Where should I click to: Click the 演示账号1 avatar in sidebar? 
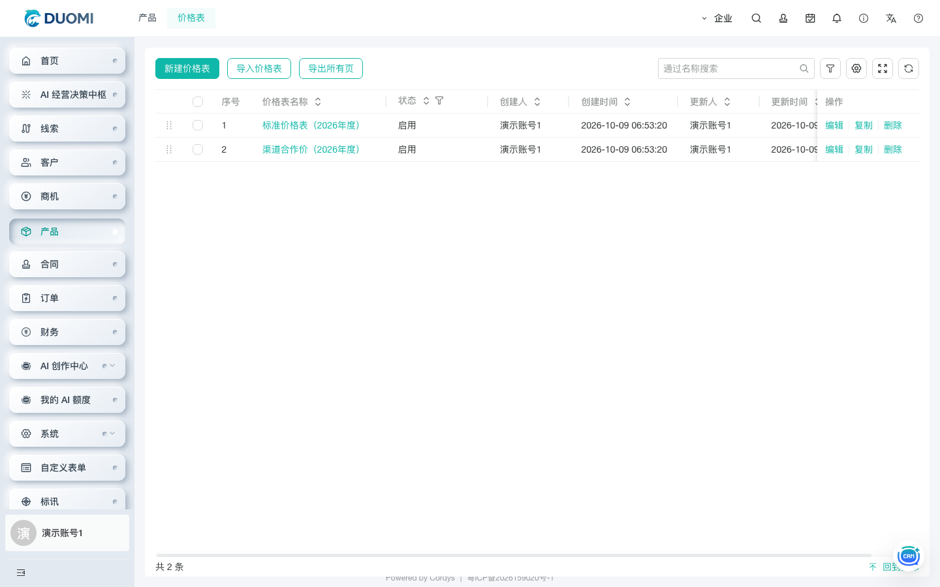(x=23, y=533)
